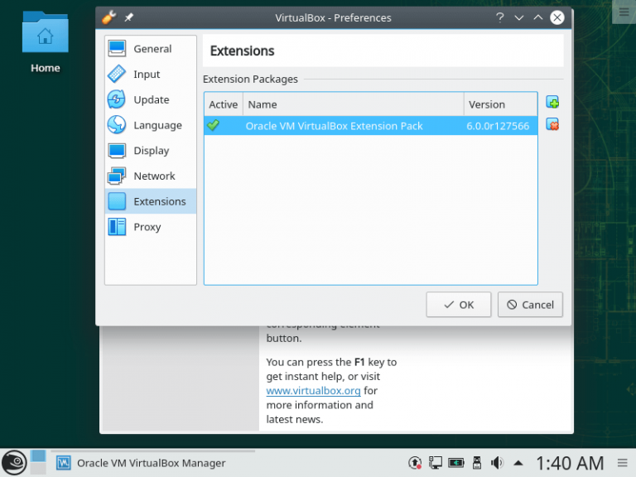Open the battery tray icon
The width and height of the screenshot is (636, 477).
[x=456, y=462]
